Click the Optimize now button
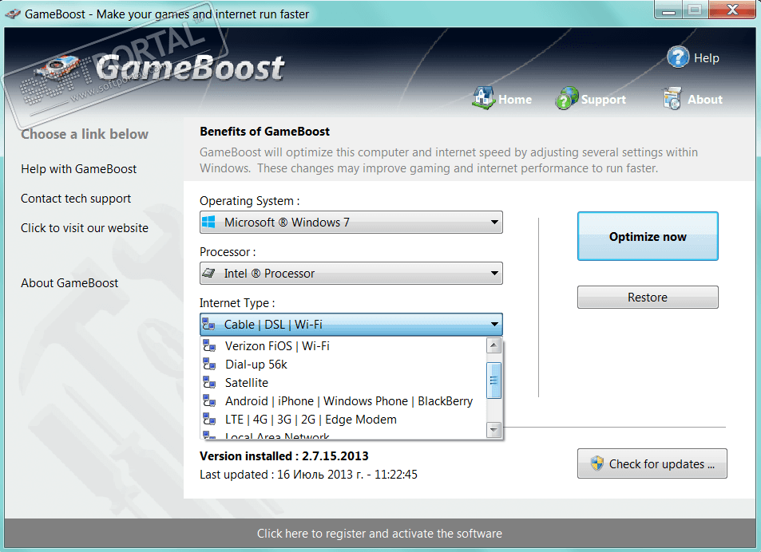Screen dimensions: 761x552 click(x=648, y=236)
